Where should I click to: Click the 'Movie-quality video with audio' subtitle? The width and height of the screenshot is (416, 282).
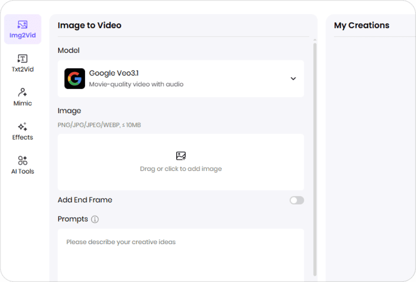click(x=136, y=84)
